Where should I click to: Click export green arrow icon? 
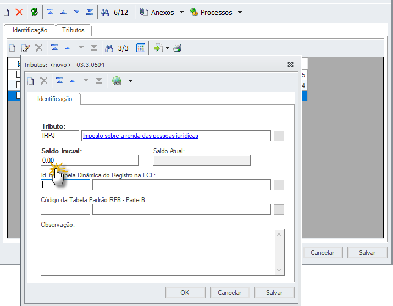158,48
